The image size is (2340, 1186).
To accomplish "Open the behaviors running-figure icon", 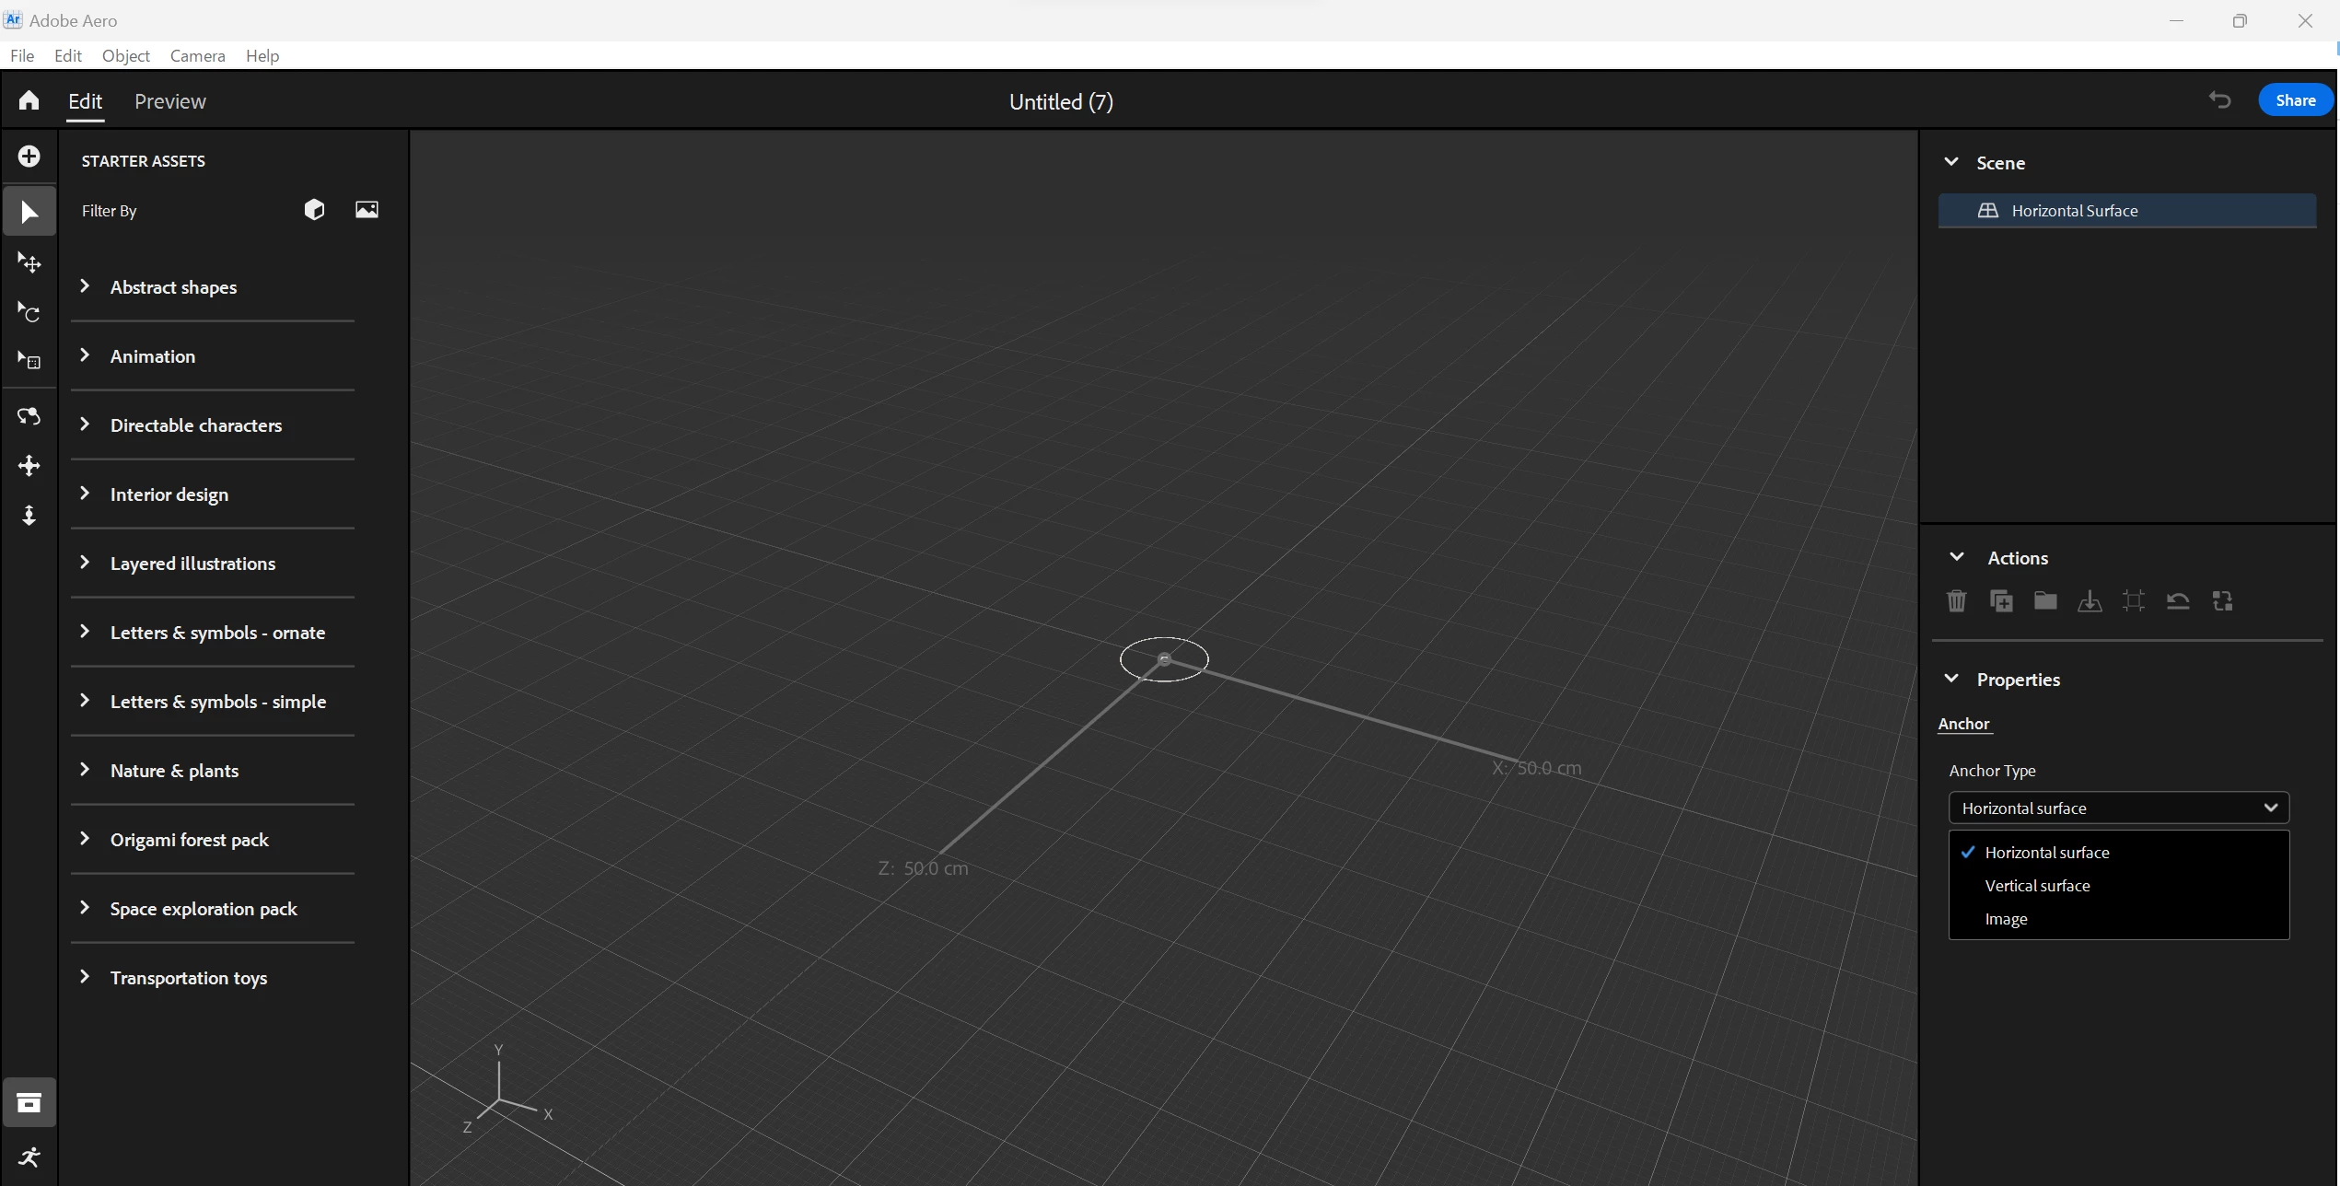I will click(29, 1157).
